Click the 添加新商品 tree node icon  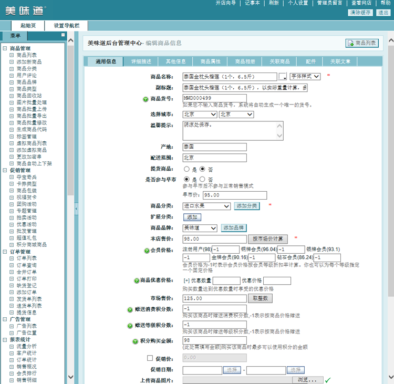[x=12, y=62]
